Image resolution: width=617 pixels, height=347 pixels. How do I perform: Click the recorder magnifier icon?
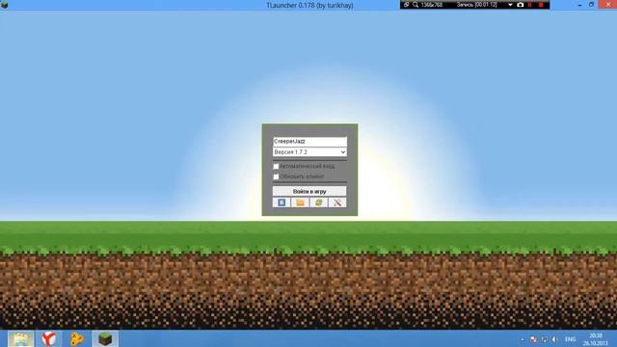[x=416, y=5]
